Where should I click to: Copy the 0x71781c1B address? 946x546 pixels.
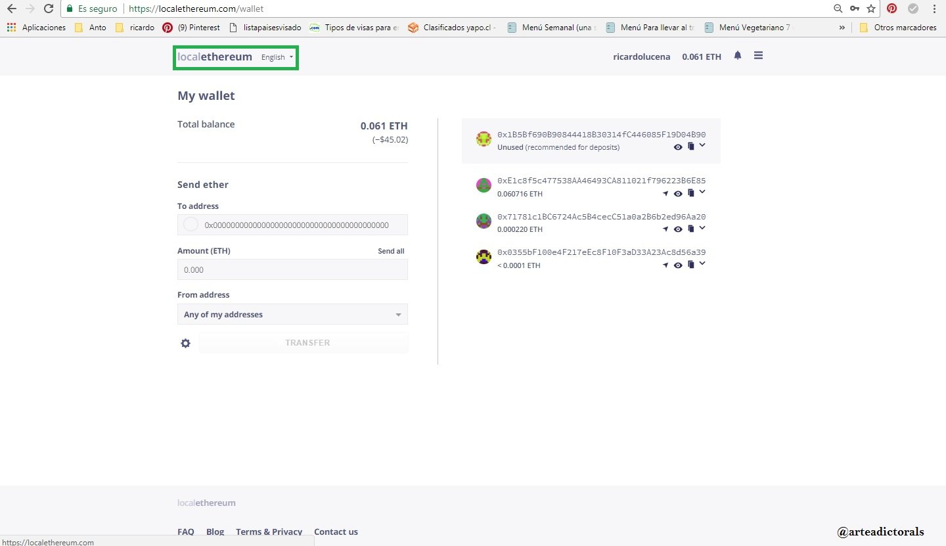[x=690, y=229]
